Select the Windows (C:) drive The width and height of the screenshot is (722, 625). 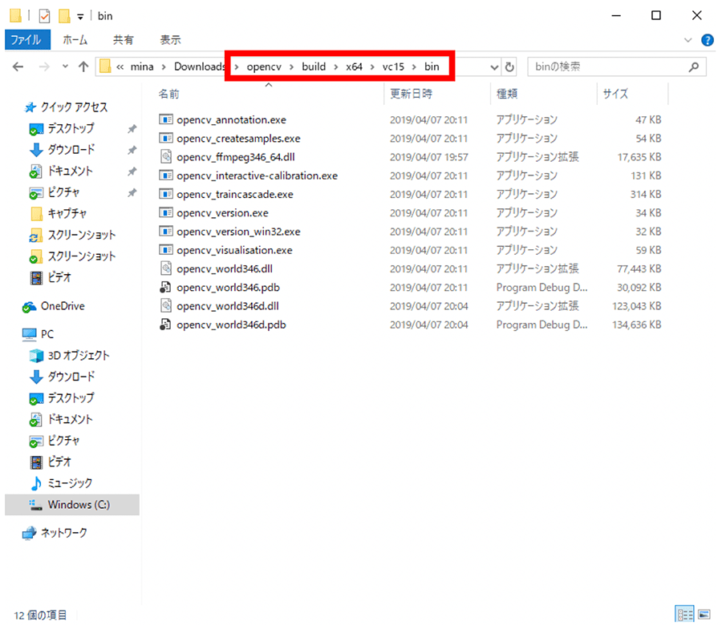(x=72, y=505)
